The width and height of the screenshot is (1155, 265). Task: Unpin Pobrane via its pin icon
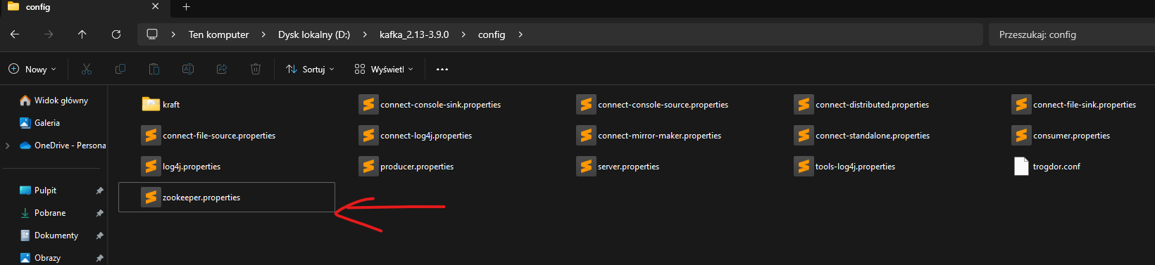(99, 213)
